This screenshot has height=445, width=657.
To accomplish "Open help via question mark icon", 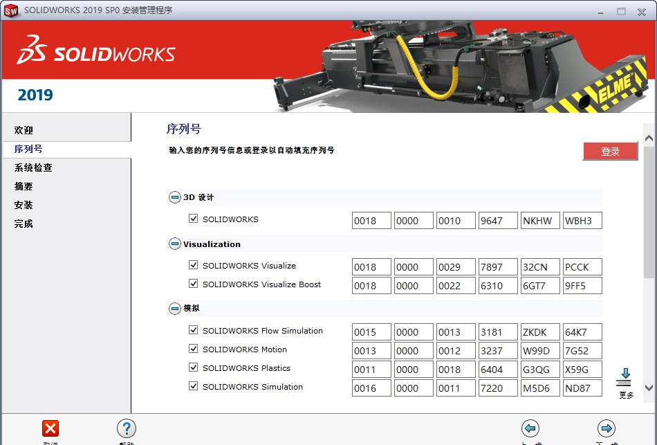I will click(126, 428).
